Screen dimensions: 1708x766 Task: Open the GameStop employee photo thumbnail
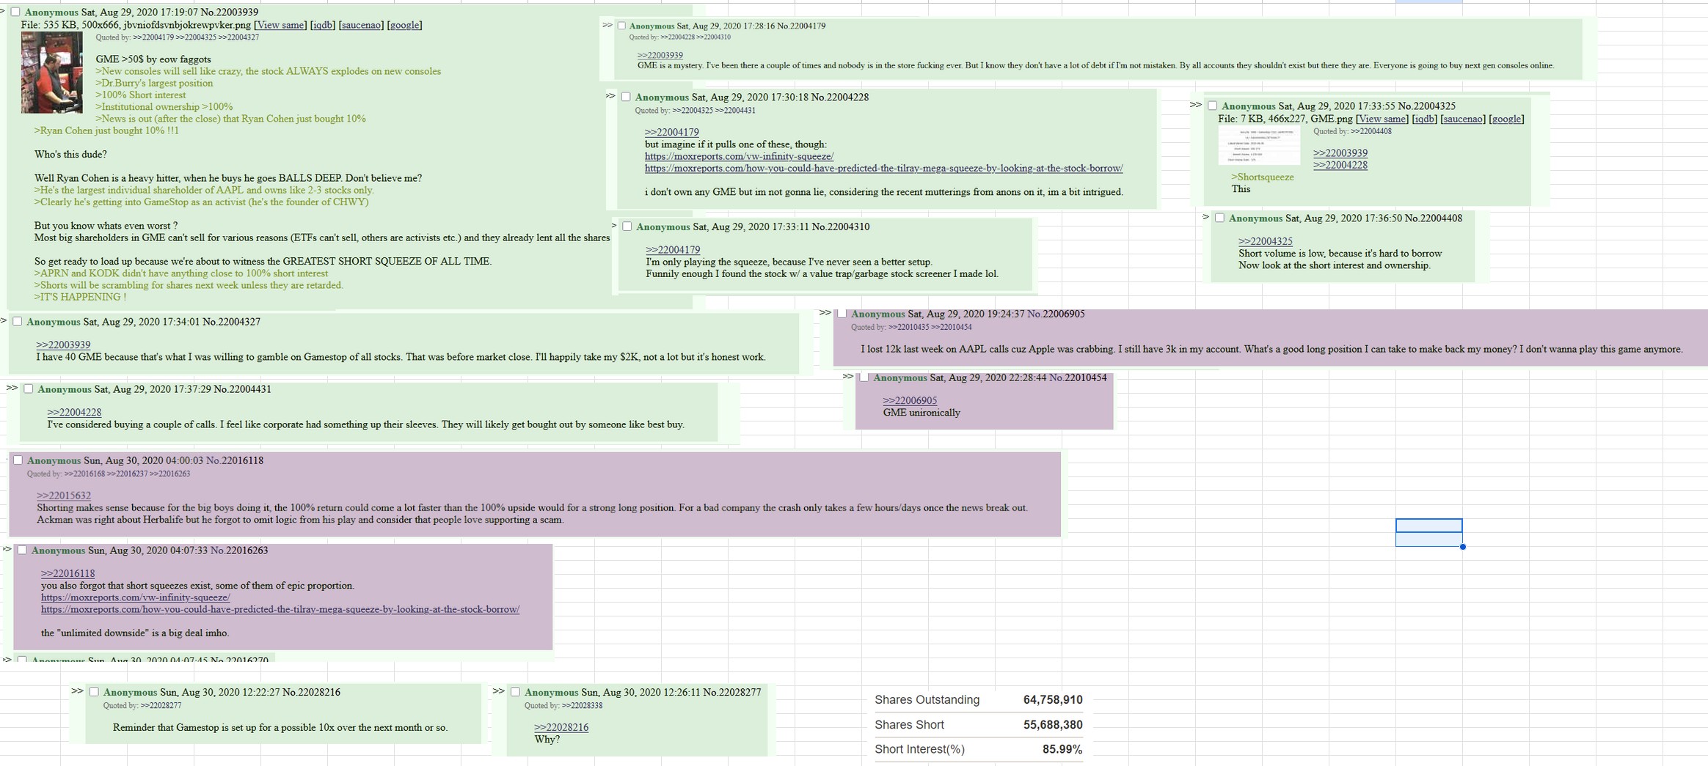51,73
